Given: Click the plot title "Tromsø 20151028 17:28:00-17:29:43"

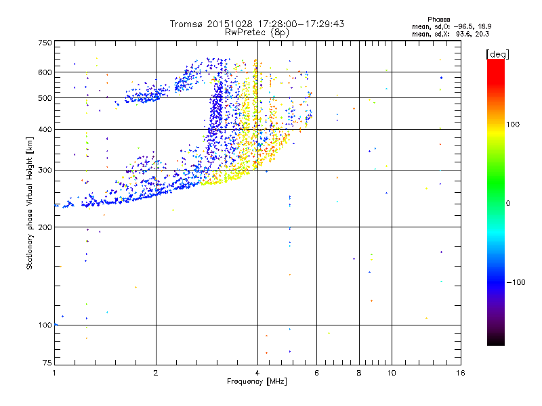Looking at the screenshot, I should (257, 24).
